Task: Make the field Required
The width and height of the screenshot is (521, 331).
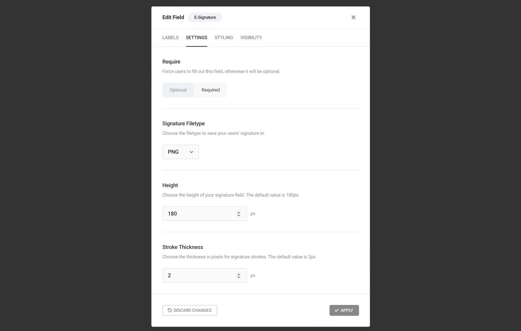Action: (x=210, y=90)
